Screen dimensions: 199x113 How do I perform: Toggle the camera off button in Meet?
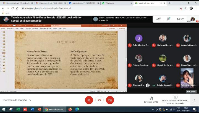110,100
